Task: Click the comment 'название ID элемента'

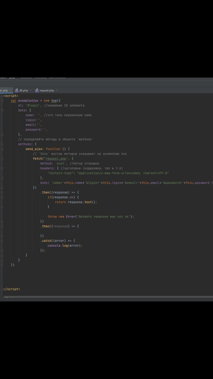Action: click(64, 105)
